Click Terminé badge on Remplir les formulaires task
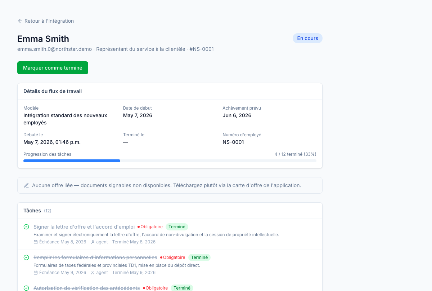 pyautogui.click(x=199, y=257)
